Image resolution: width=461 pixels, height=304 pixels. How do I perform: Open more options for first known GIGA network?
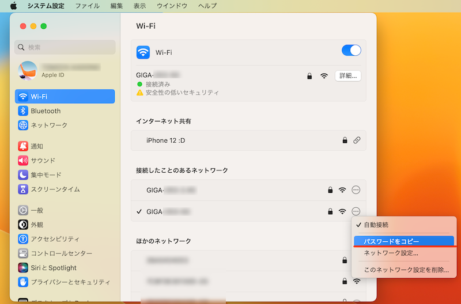356,190
